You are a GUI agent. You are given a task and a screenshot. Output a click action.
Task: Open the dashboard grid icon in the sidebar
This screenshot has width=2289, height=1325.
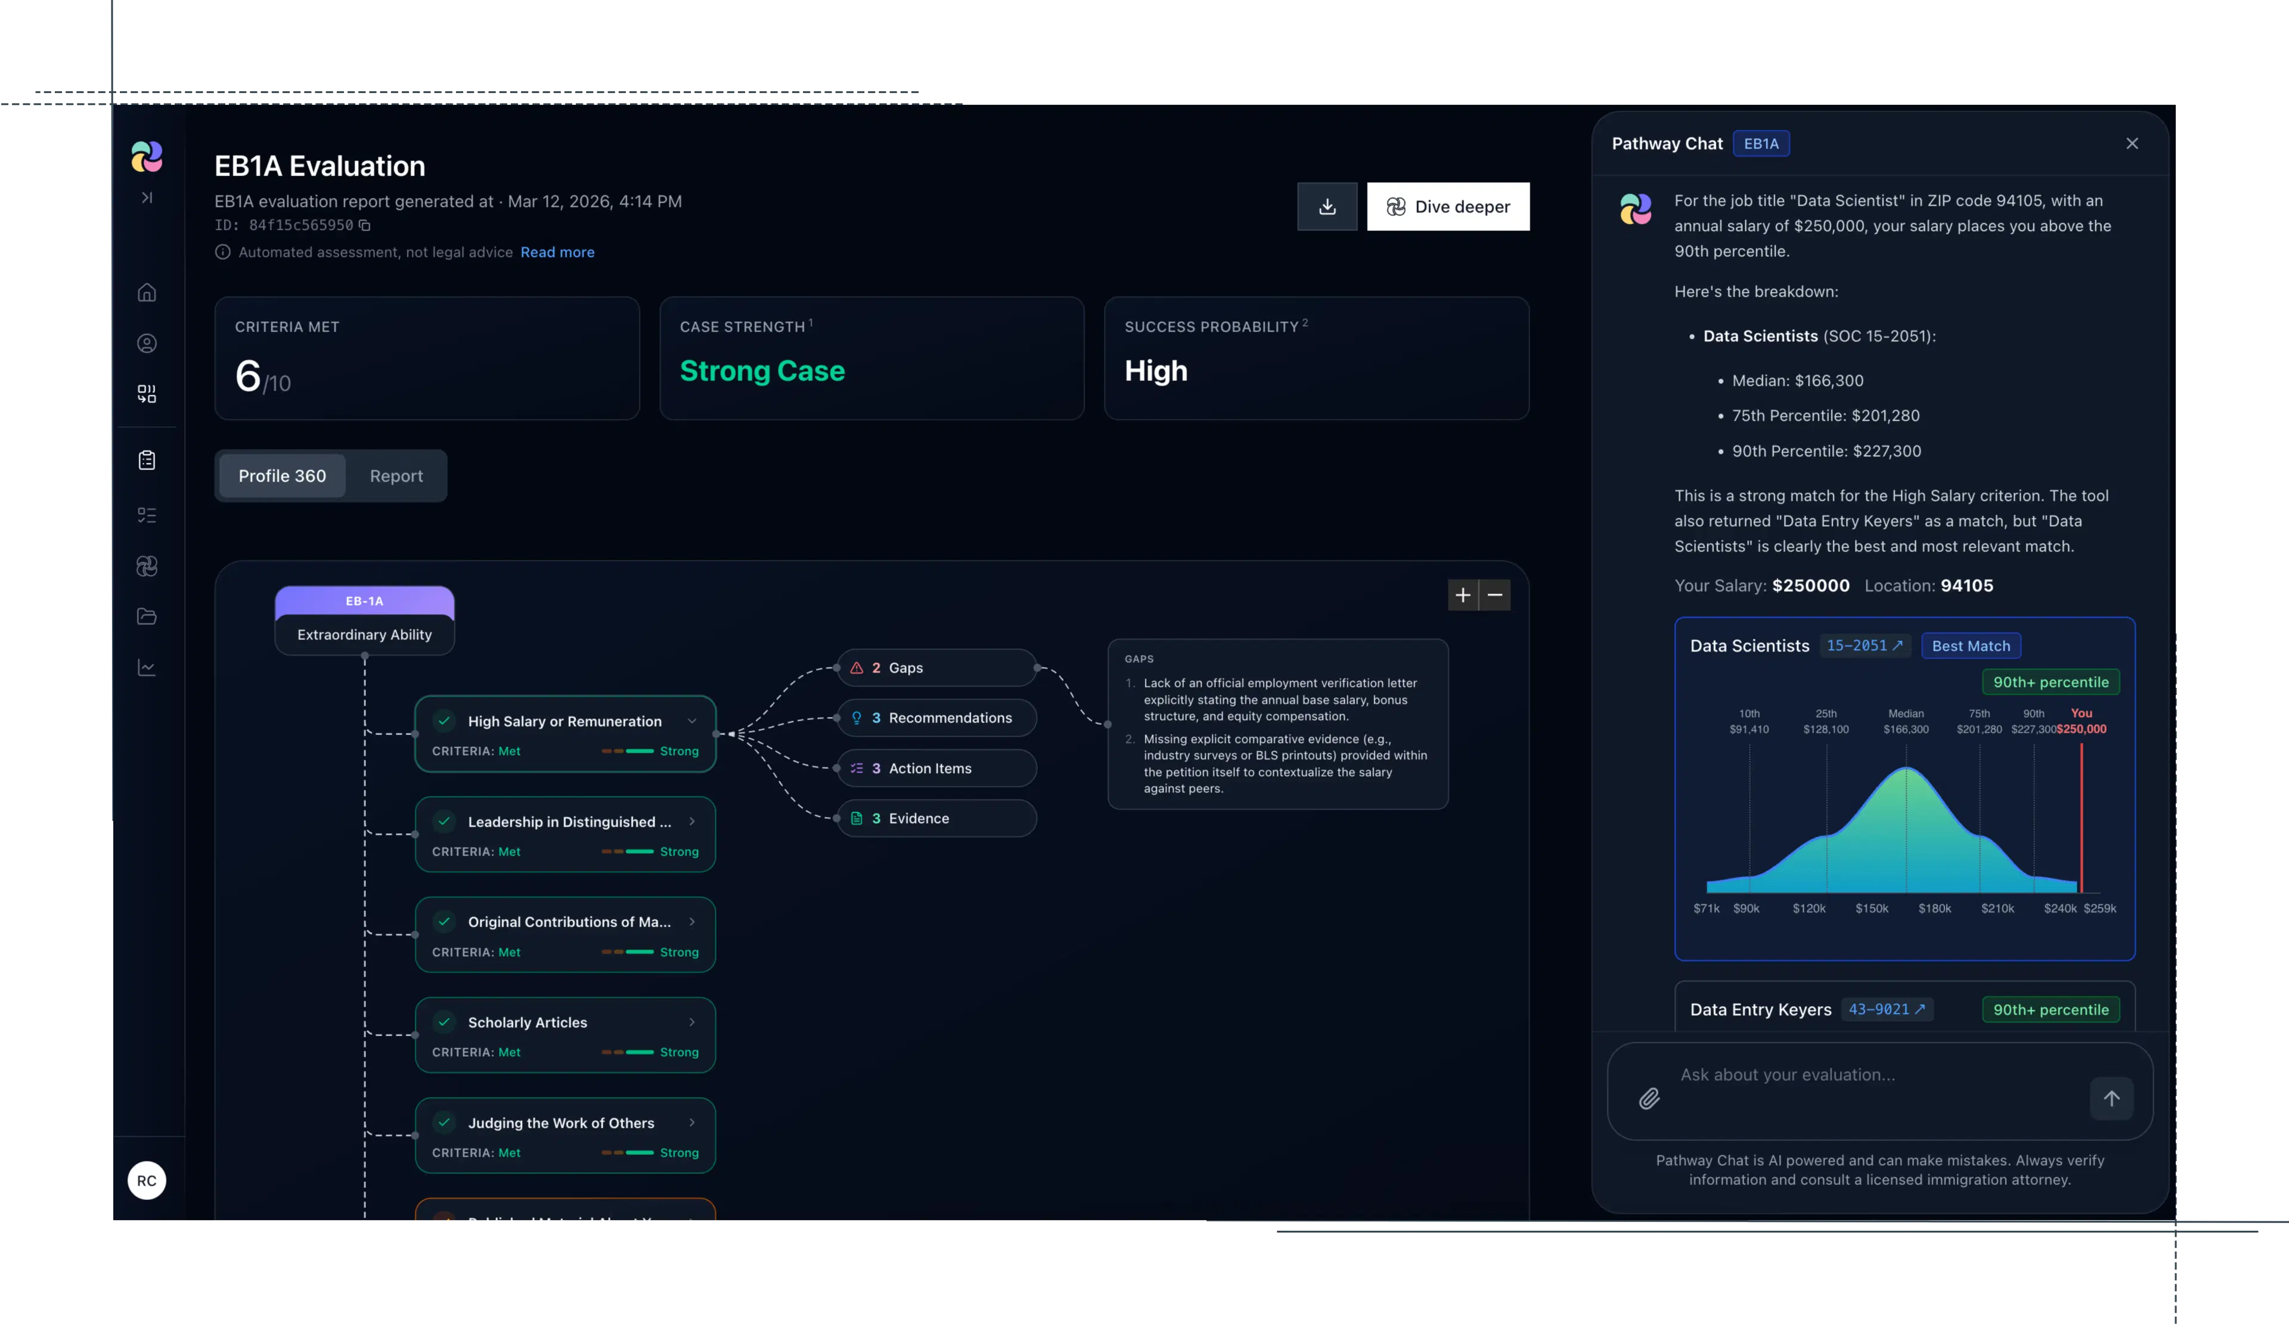tap(146, 393)
